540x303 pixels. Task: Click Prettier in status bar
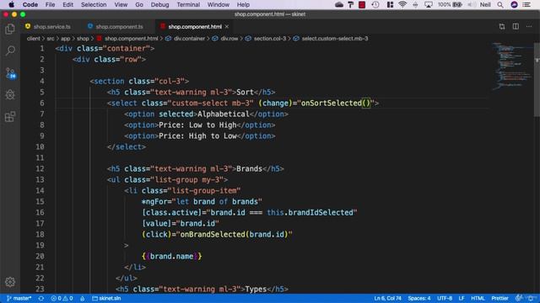pos(499,298)
